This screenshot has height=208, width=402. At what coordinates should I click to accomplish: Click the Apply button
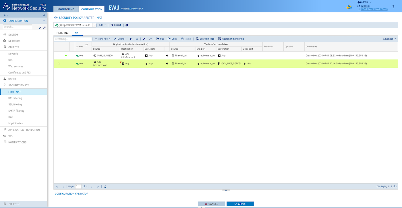pos(240,204)
